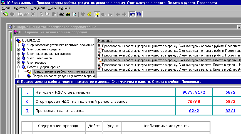Click the Дебет table header

pos(94,126)
